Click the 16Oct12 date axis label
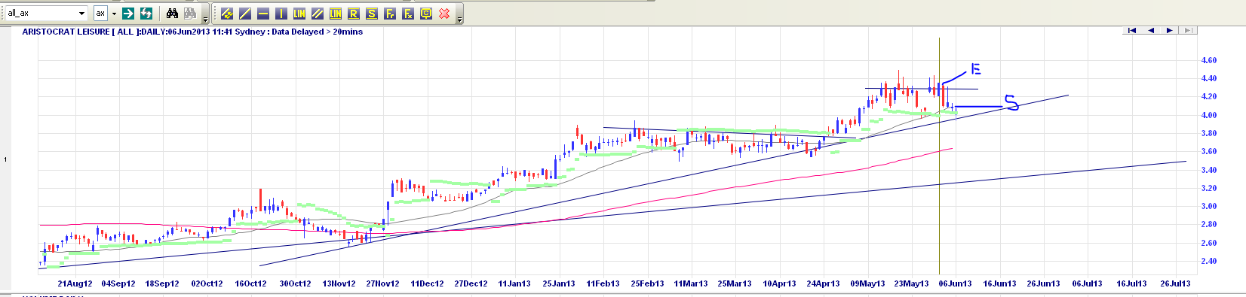 250,283
